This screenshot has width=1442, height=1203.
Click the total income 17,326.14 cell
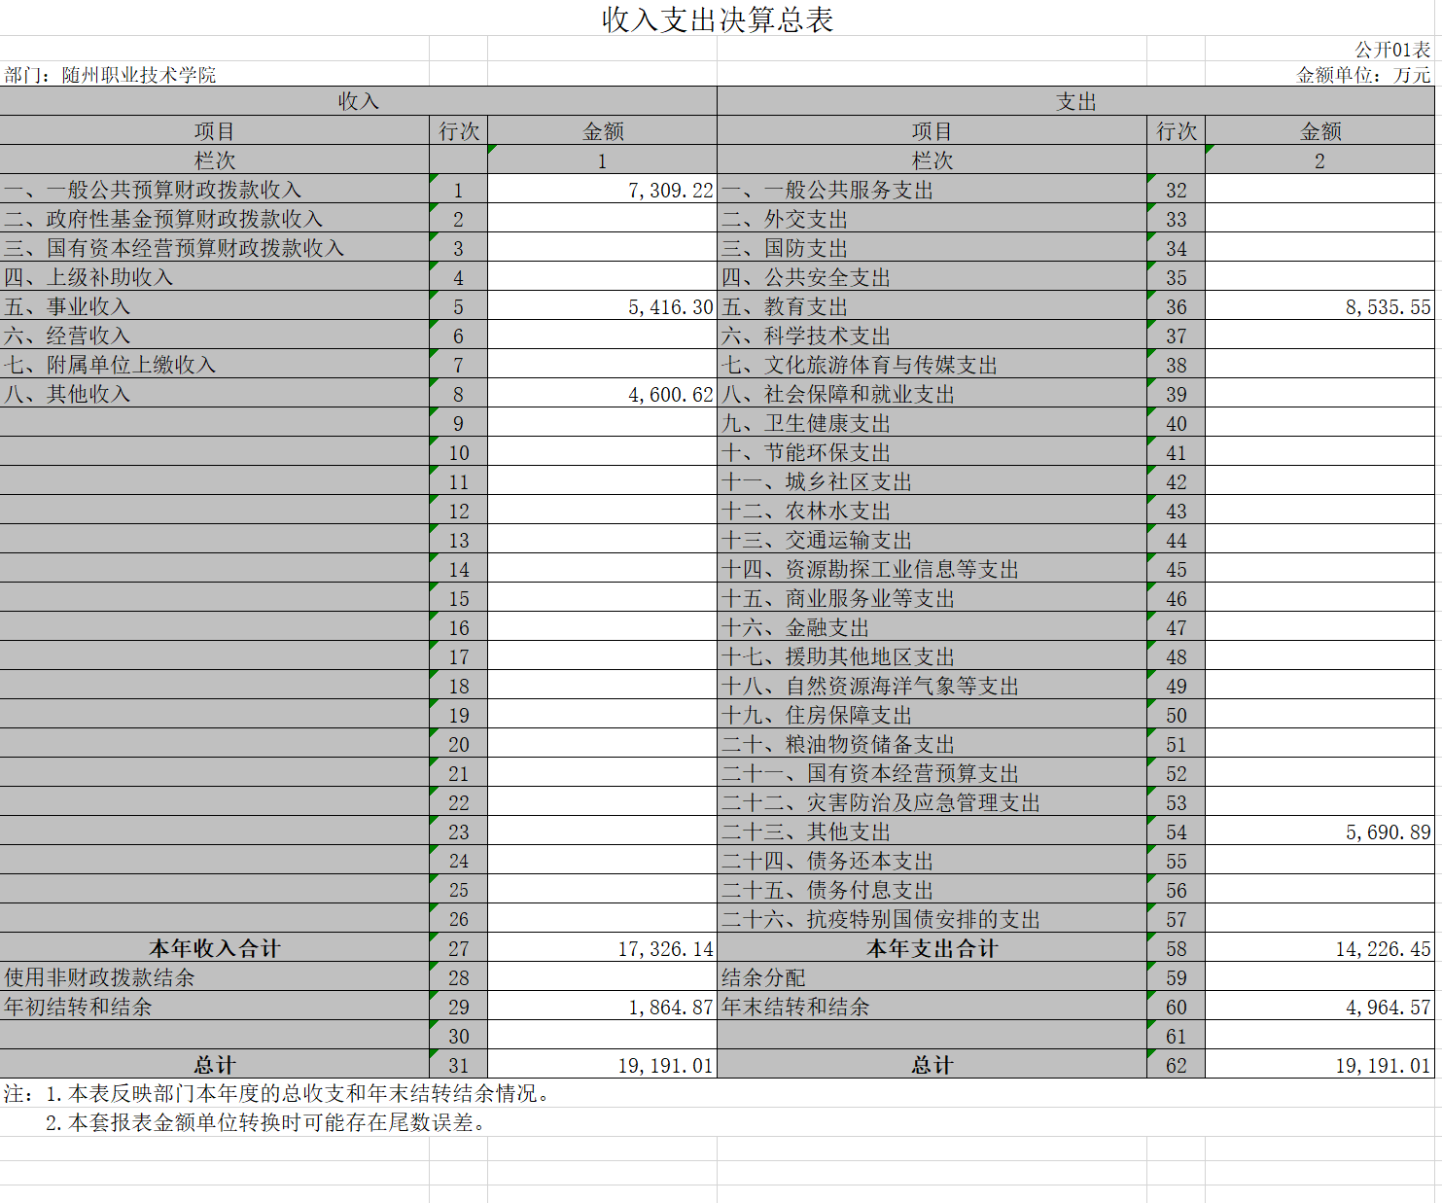coord(602,948)
